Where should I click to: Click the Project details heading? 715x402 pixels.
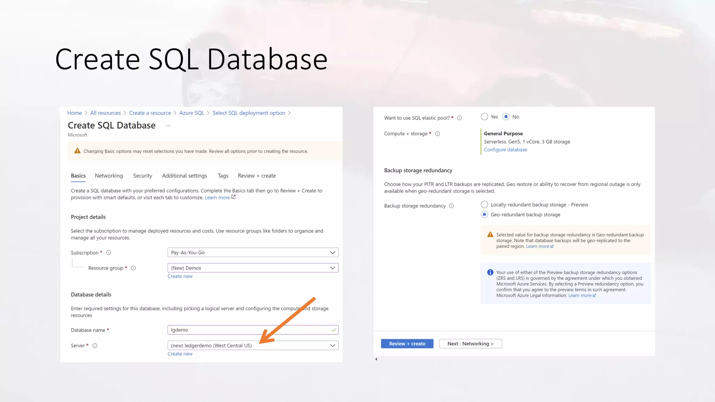[88, 217]
